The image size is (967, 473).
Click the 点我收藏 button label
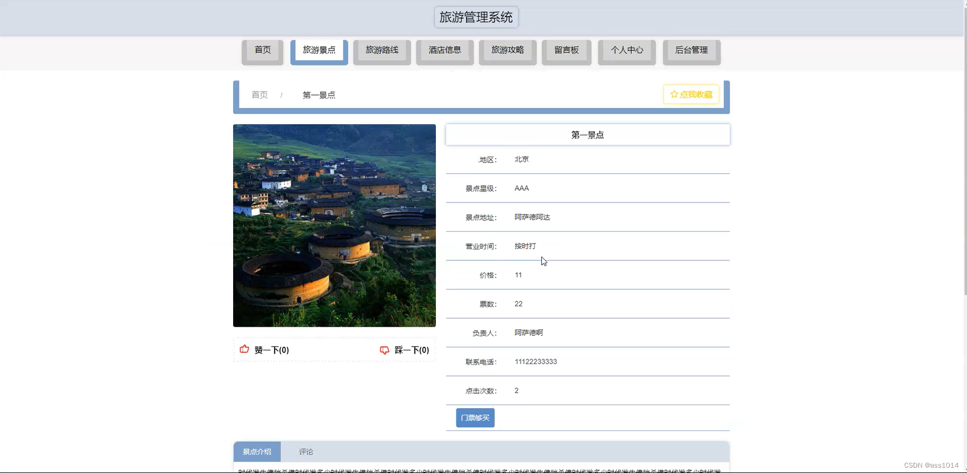[696, 94]
